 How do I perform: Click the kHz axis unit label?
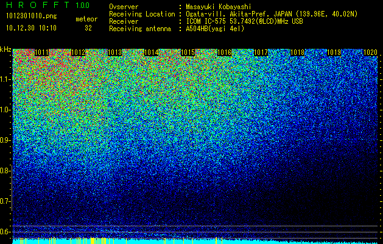pos(5,49)
